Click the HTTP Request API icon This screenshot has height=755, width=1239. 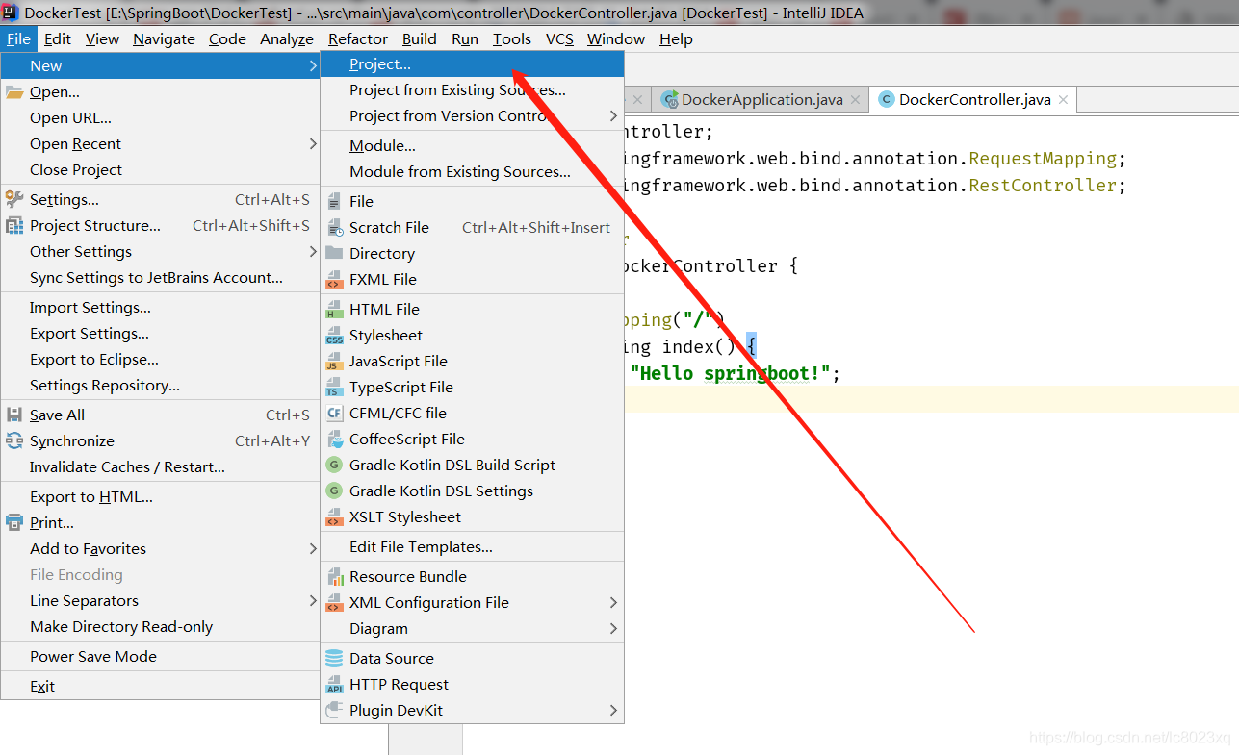pyautogui.click(x=334, y=684)
